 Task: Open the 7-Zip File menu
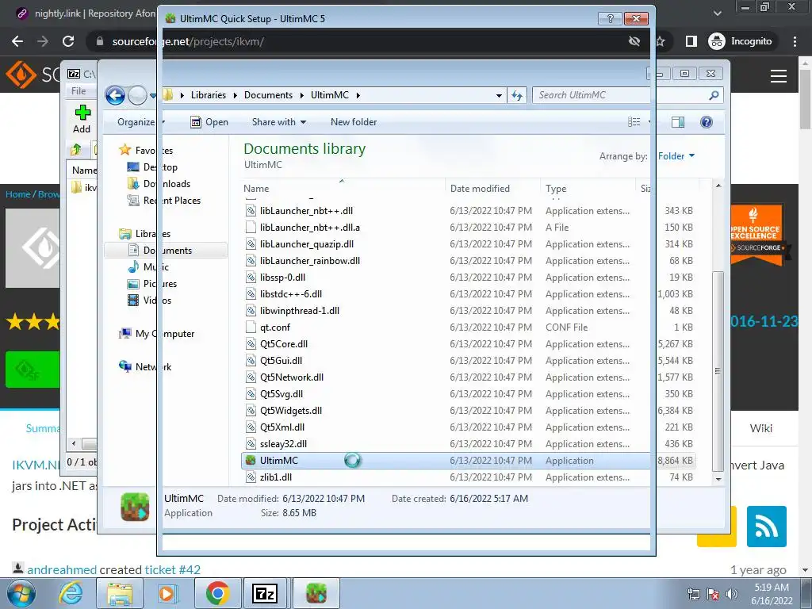point(79,91)
